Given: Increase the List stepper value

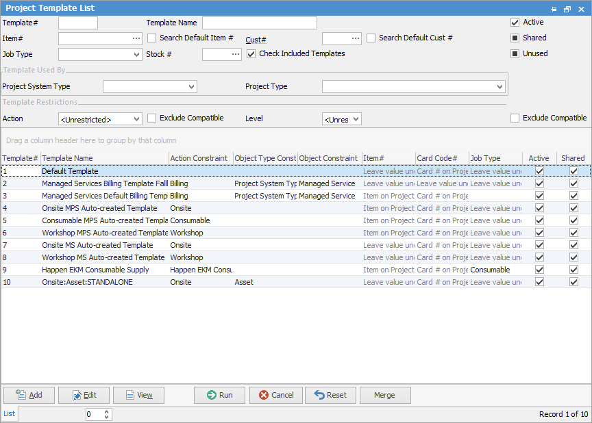Looking at the screenshot, I should click(x=106, y=411).
